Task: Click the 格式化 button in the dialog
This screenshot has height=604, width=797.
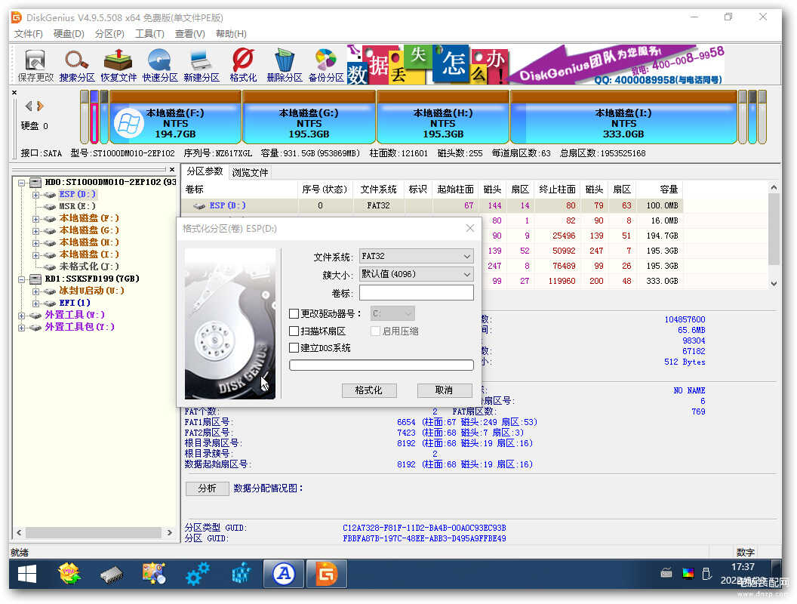Action: 368,390
